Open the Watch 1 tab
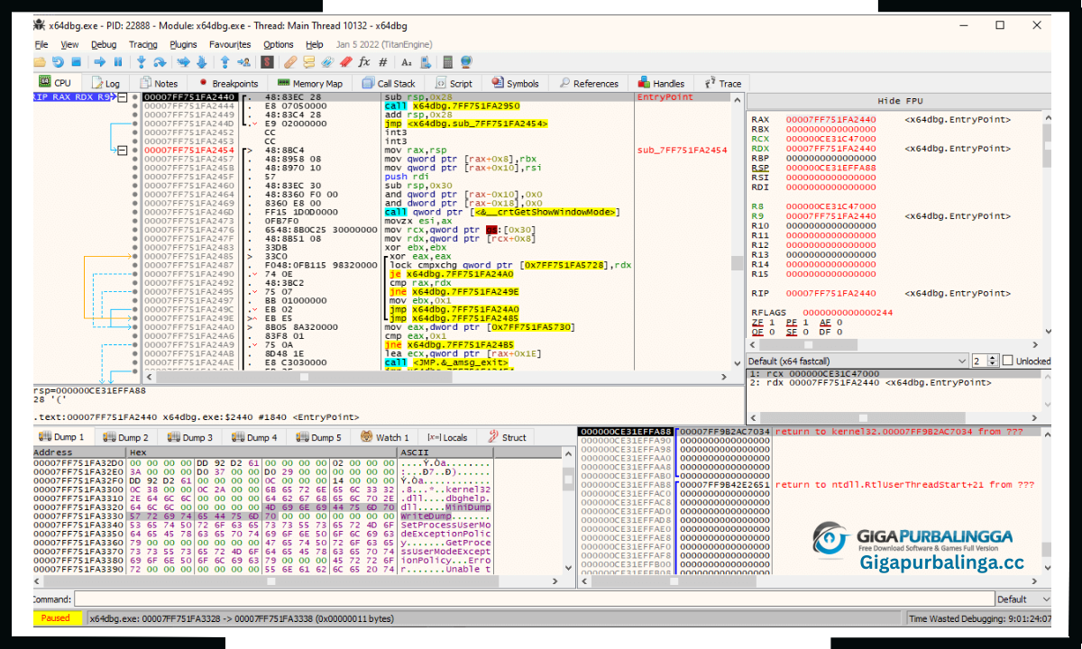The height and width of the screenshot is (649, 1082). point(384,437)
